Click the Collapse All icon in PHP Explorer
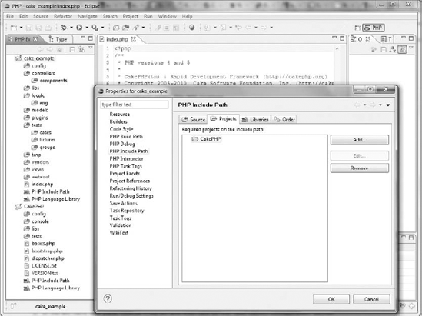 (x=72, y=49)
